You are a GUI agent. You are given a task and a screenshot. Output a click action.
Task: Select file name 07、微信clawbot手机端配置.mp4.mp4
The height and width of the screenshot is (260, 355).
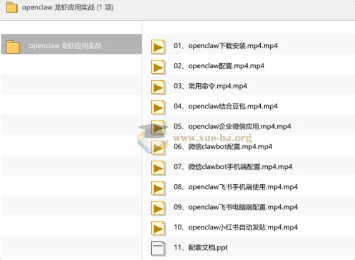pos(233,167)
